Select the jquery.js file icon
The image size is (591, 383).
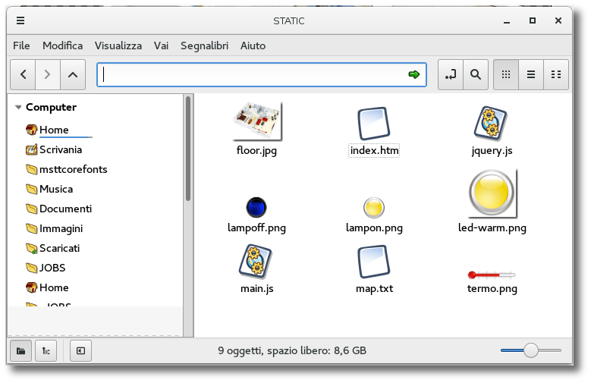pos(492,122)
